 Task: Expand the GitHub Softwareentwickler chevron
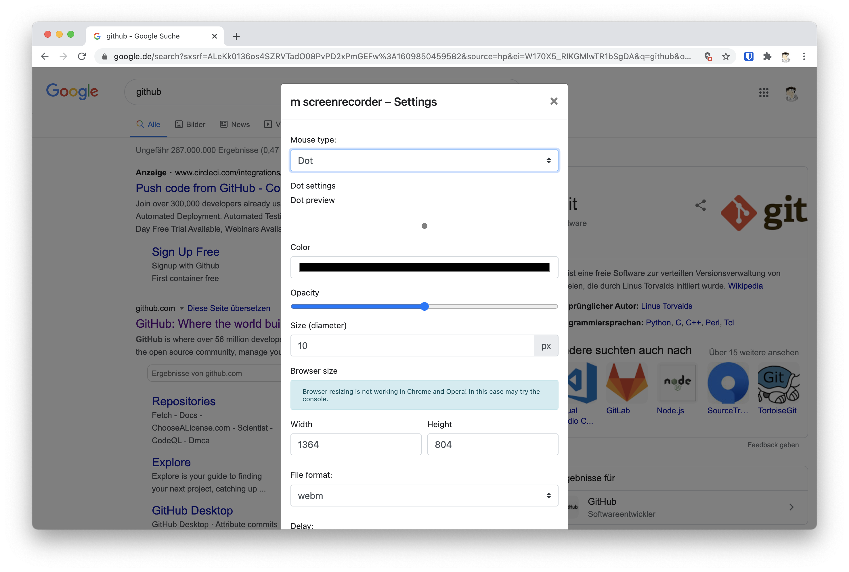pyautogui.click(x=791, y=507)
